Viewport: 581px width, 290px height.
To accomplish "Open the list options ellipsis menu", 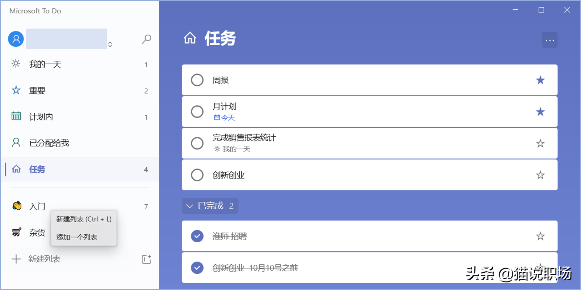I will pos(549,40).
